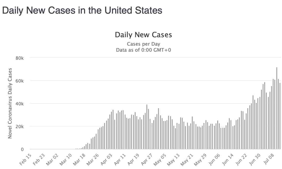282x169 pixels.
Task: Click the May 21 x-axis label
Action: [x=187, y=159]
